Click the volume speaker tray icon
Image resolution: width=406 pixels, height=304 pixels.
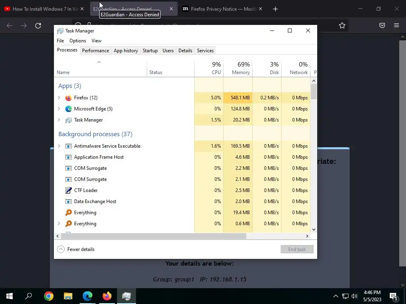[x=354, y=296]
